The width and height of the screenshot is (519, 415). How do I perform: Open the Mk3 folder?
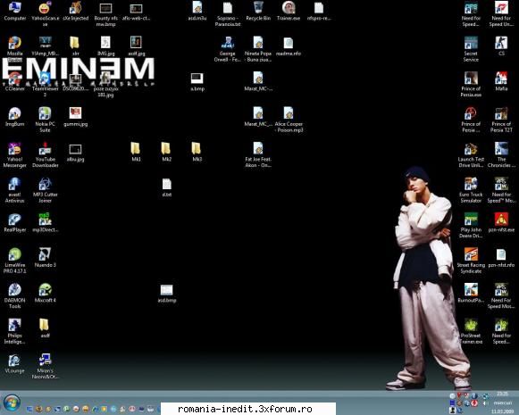[197, 152]
